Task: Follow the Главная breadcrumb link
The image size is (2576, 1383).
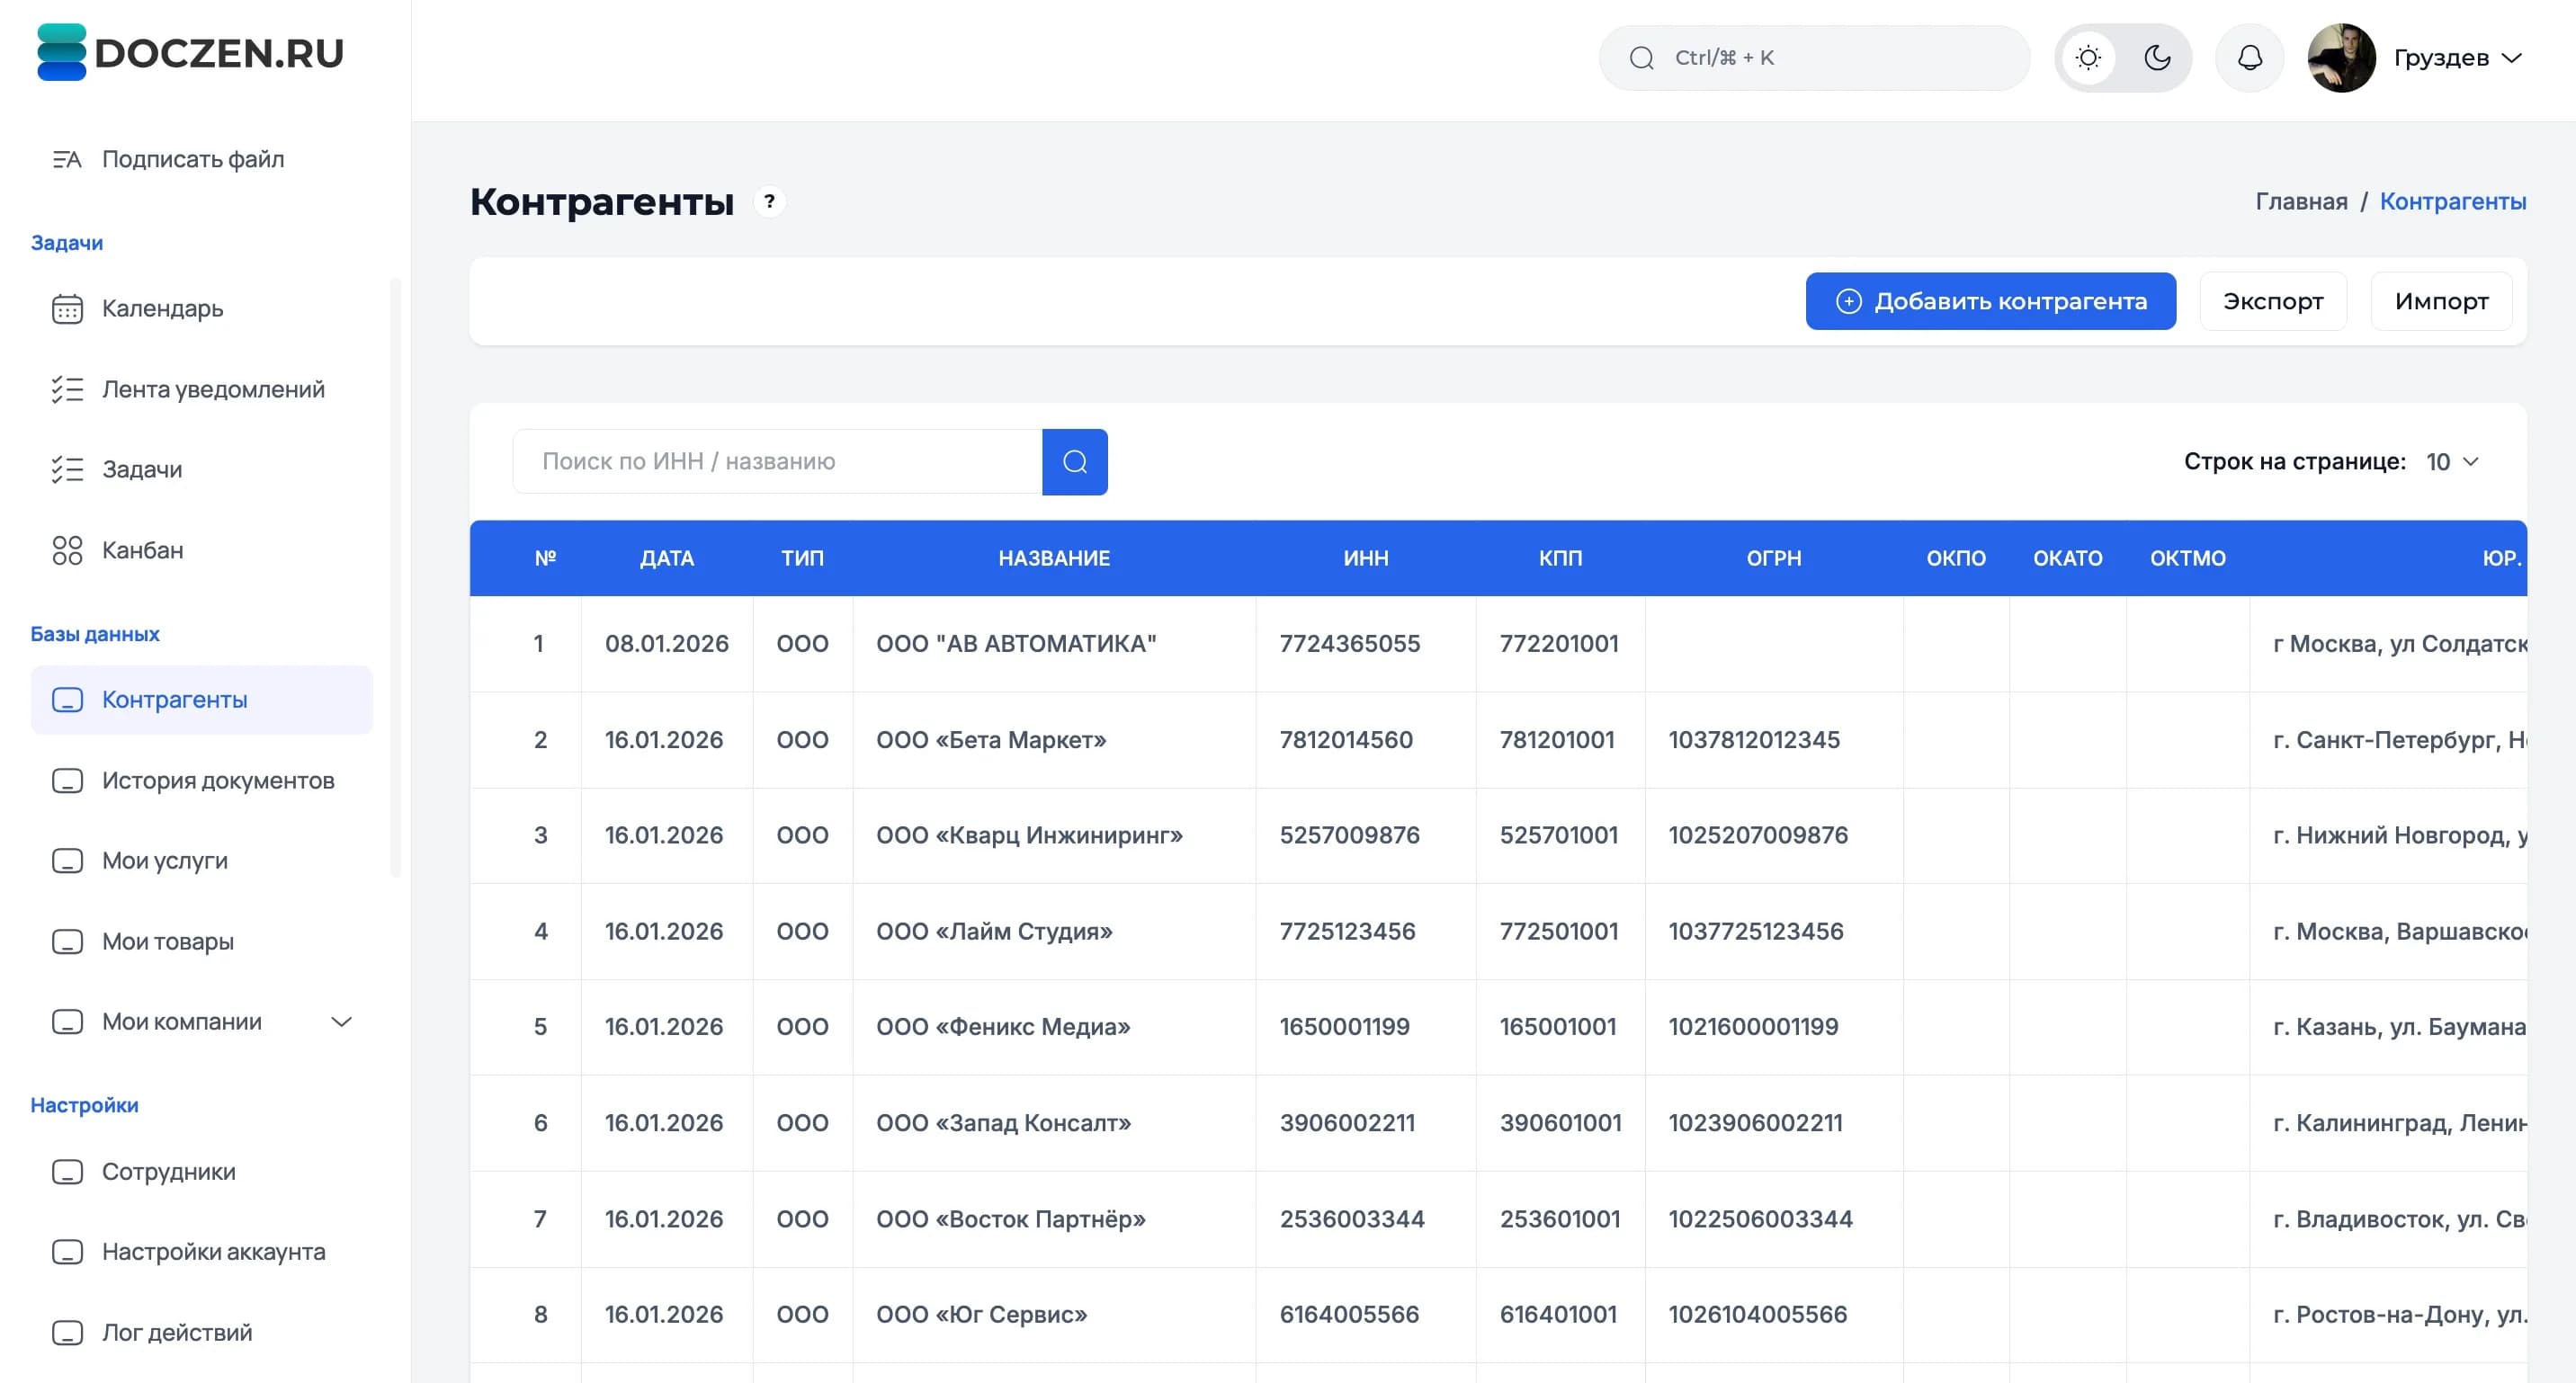Action: tap(2301, 202)
